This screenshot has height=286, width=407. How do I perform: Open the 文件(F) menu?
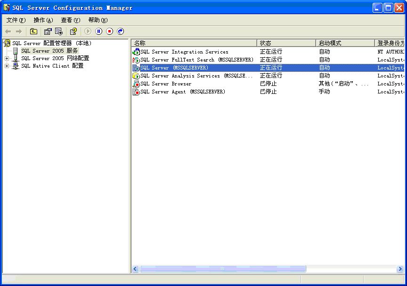pyautogui.click(x=16, y=20)
